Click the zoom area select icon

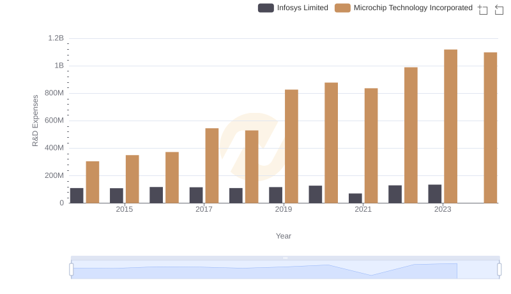tap(483, 10)
